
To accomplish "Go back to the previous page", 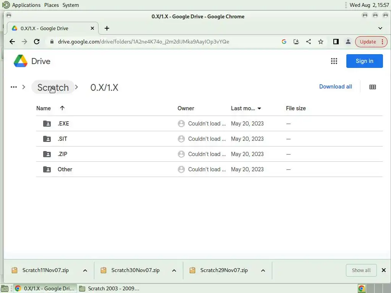I will pos(12,42).
